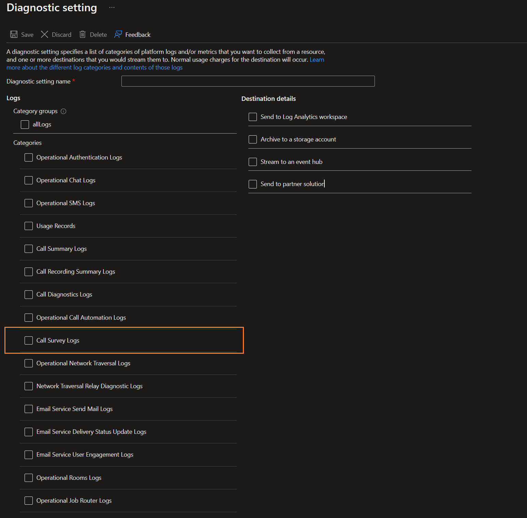The height and width of the screenshot is (518, 527).
Task: Check Call Recording Summary Logs
Action: click(29, 272)
